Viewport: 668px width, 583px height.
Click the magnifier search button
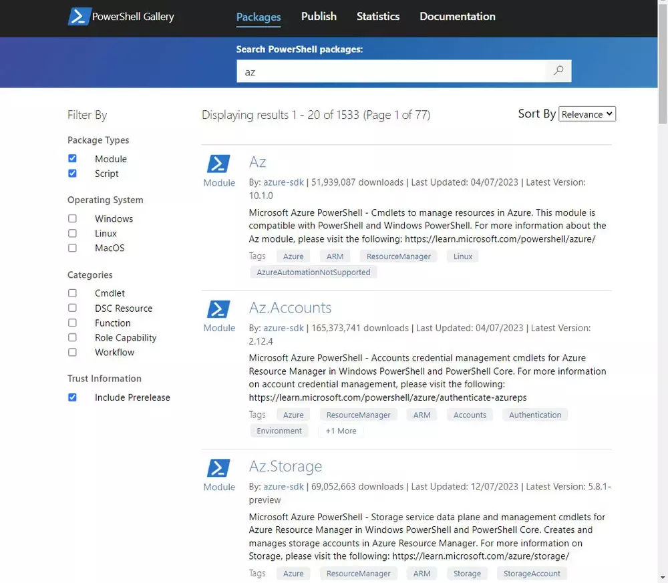(x=558, y=71)
